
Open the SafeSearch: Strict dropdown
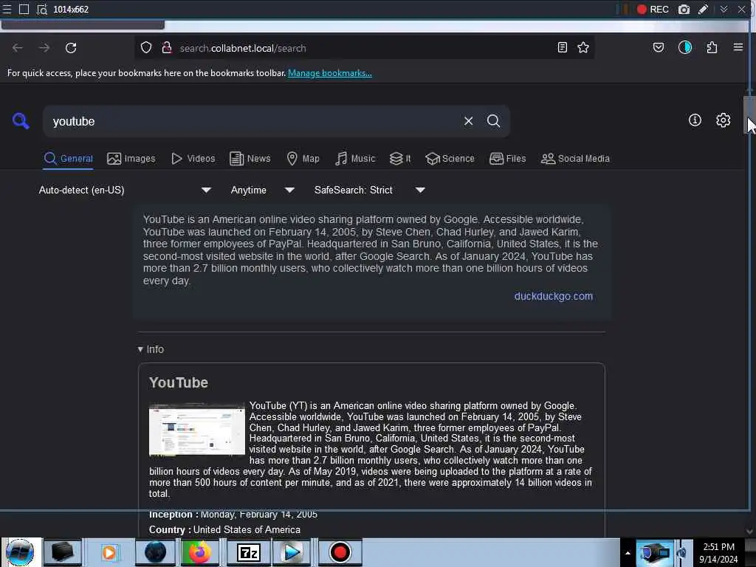[369, 190]
